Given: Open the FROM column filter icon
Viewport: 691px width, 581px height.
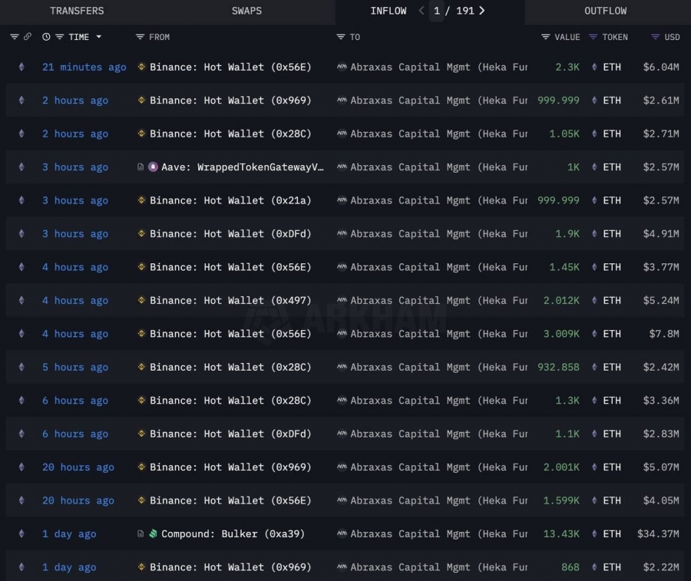Looking at the screenshot, I should tap(140, 37).
